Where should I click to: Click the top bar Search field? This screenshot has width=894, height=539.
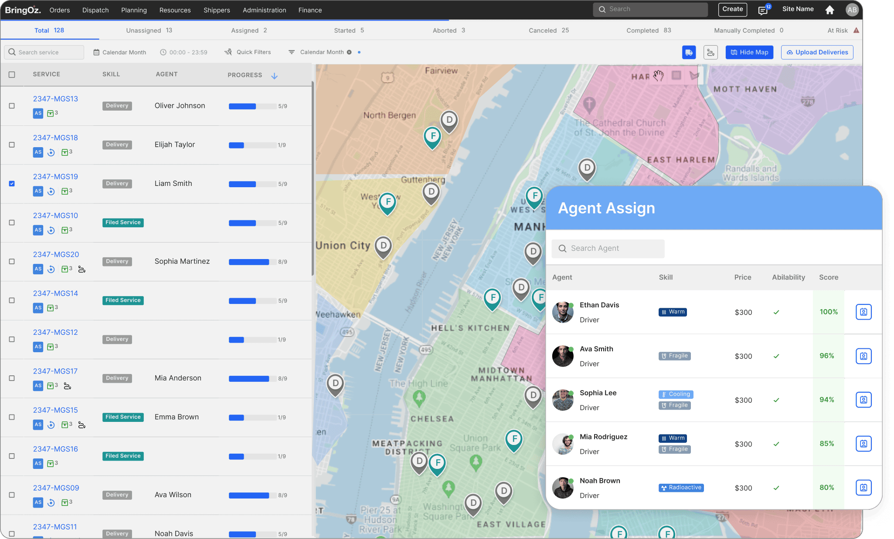pyautogui.click(x=650, y=9)
